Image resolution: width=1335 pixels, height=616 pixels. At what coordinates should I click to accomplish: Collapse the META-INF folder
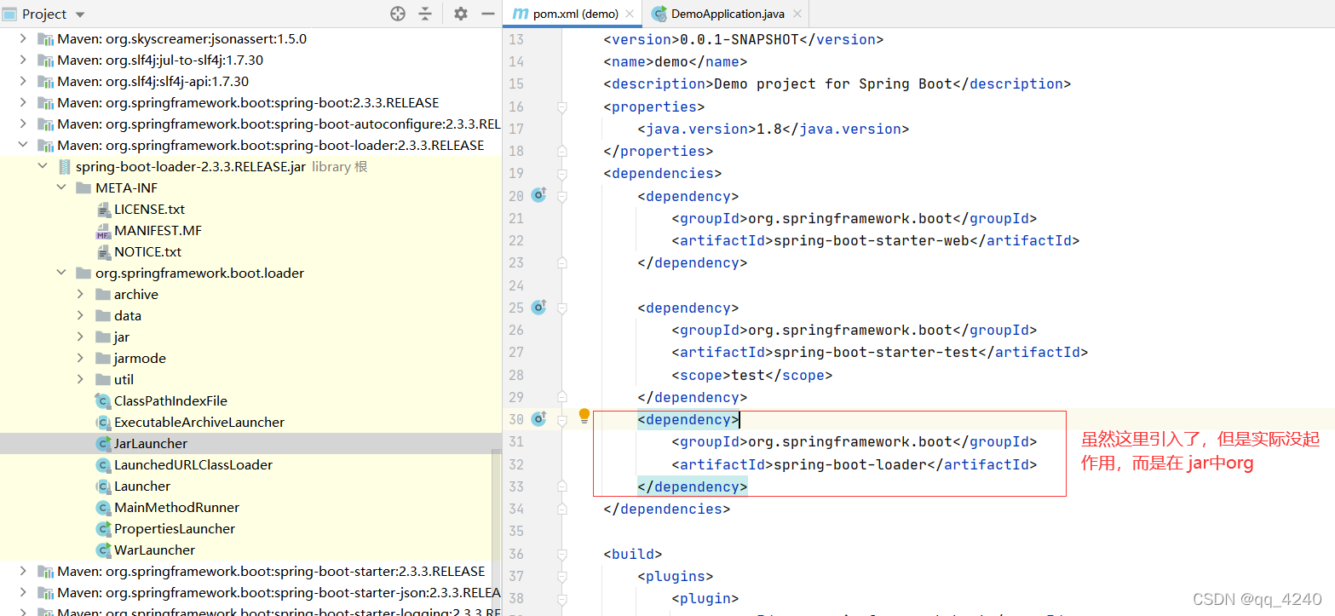[61, 188]
